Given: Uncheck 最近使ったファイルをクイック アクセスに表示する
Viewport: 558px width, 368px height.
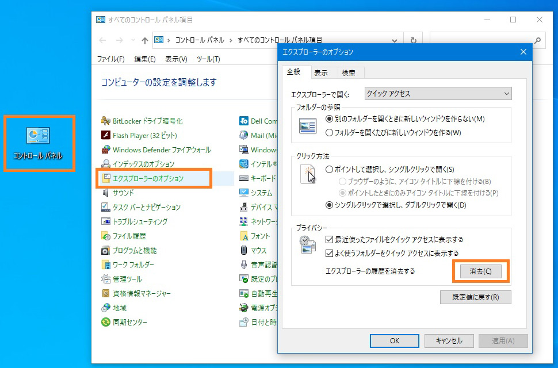Looking at the screenshot, I should pyautogui.click(x=329, y=239).
